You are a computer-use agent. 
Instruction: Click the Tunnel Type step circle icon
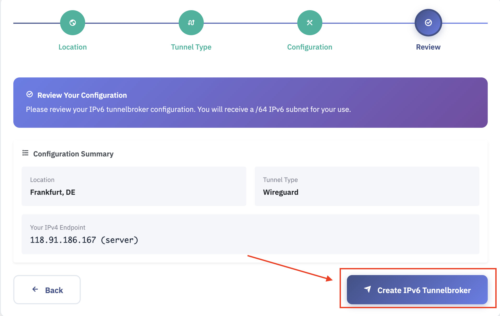click(x=191, y=23)
